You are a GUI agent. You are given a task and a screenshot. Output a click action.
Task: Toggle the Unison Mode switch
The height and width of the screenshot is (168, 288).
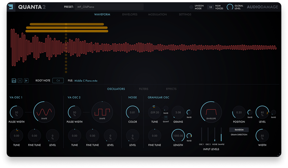tap(191, 7)
